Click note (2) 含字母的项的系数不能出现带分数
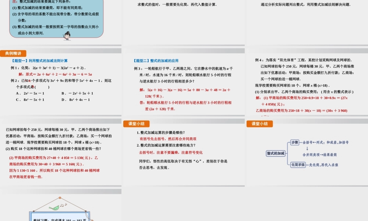The width and height of the screenshot is (368, 221). pos(56,17)
